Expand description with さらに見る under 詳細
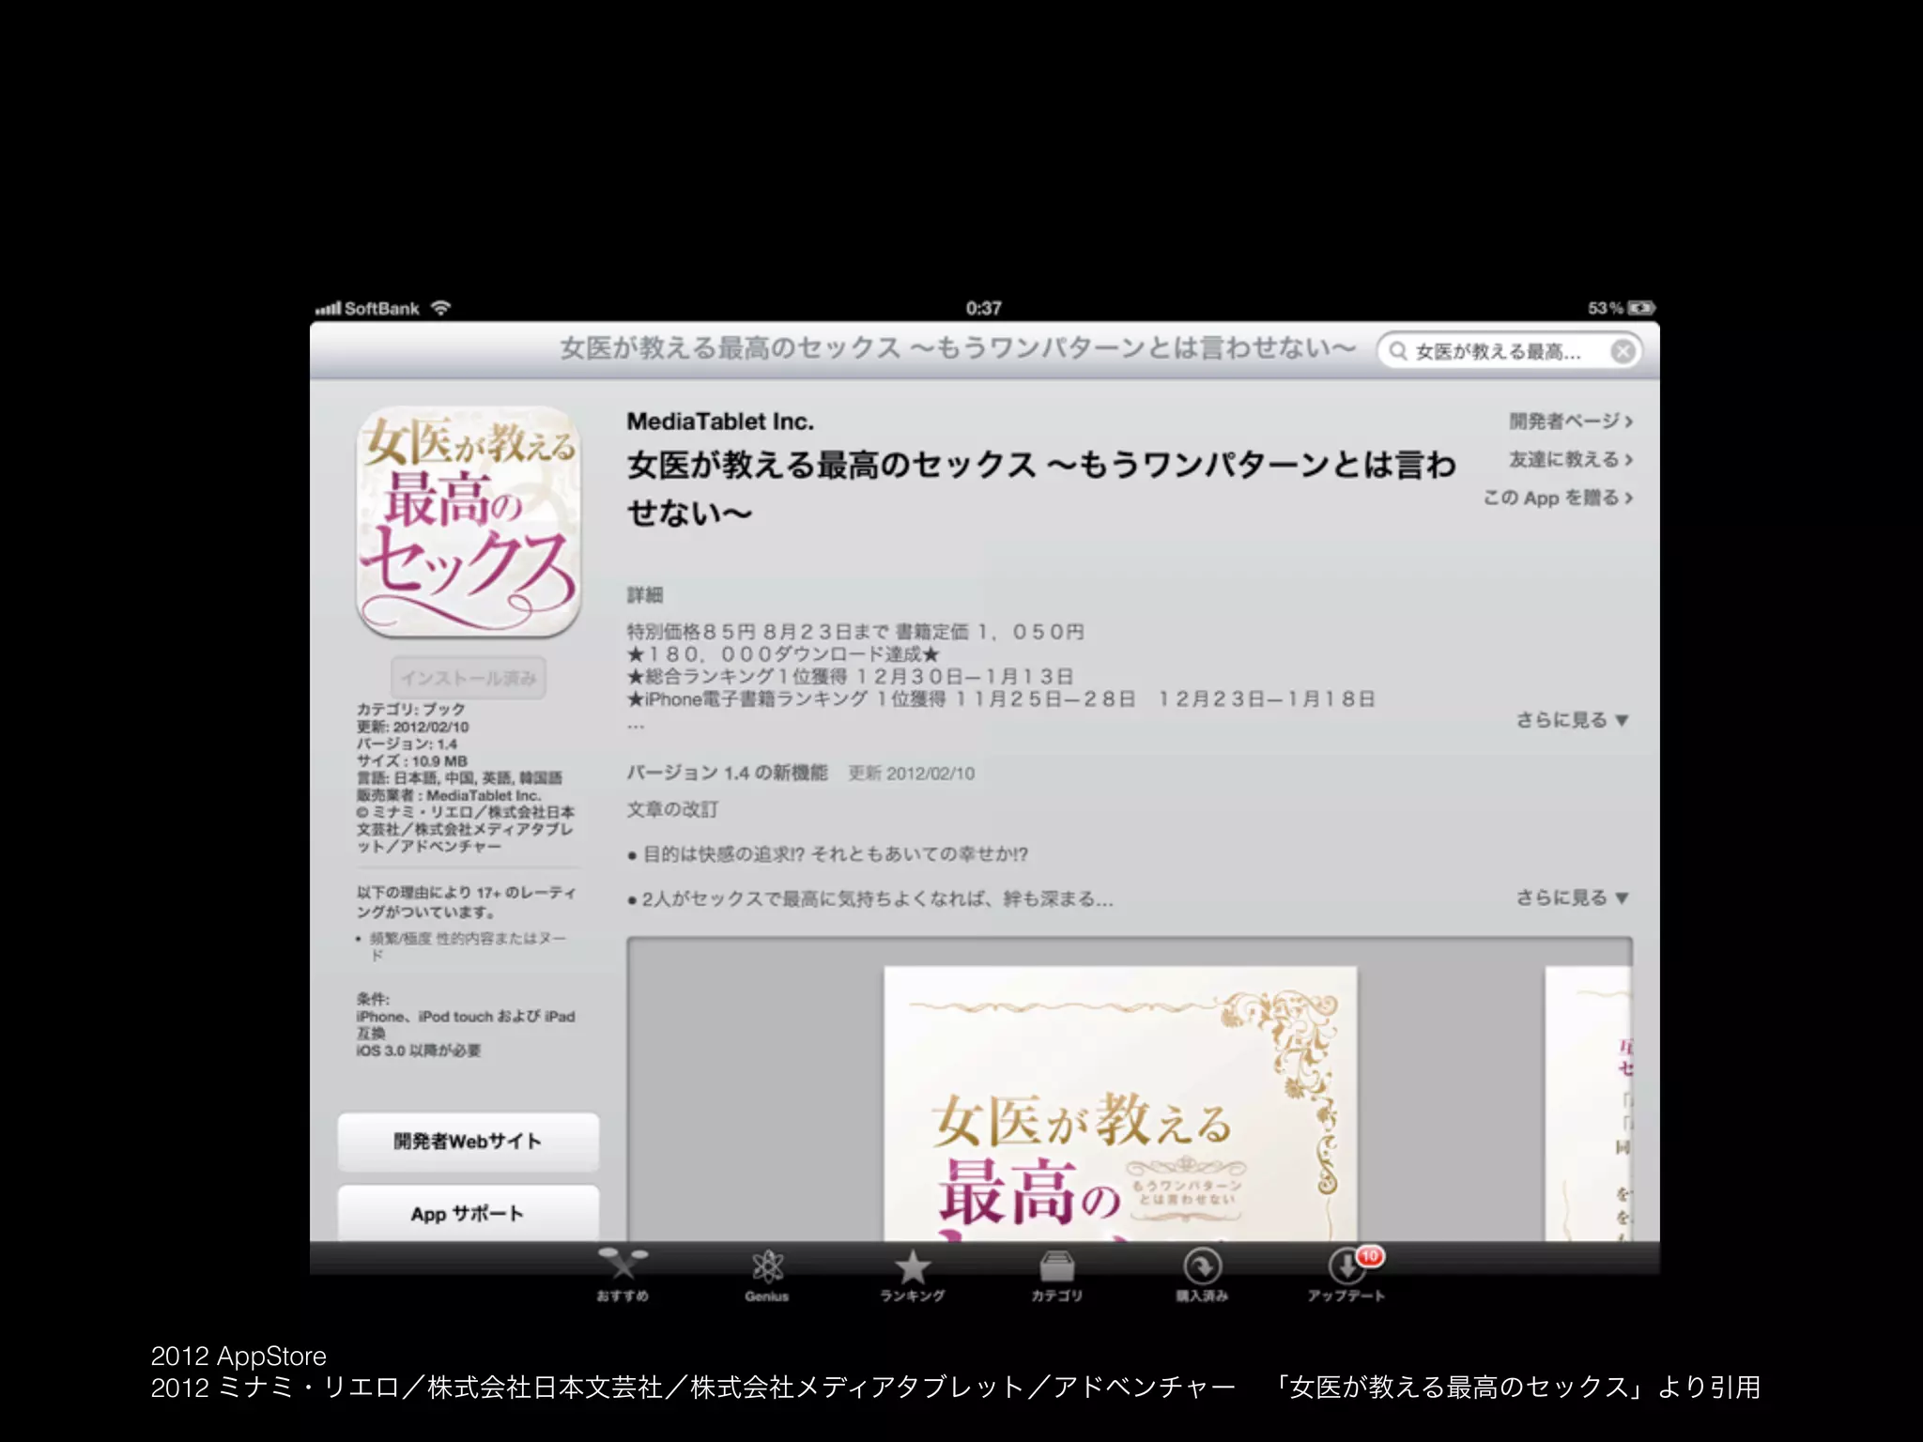The width and height of the screenshot is (1923, 1442). coord(1572,720)
